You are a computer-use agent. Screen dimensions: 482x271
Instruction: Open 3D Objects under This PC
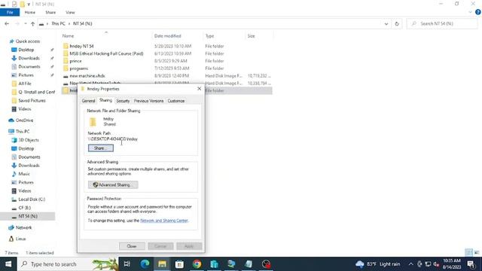point(29,140)
